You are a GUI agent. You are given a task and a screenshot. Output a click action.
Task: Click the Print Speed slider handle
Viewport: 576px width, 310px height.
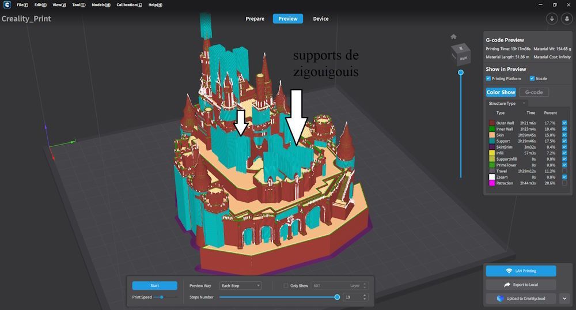point(161,297)
